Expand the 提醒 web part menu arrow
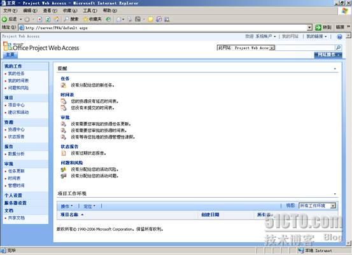The image size is (352, 255). 335,69
